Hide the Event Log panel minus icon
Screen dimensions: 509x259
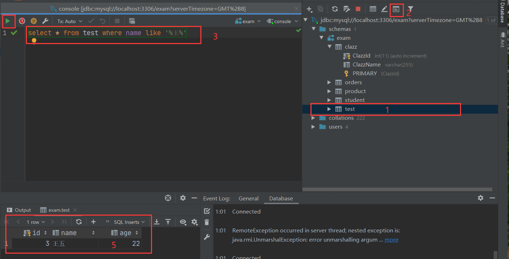[x=492, y=198]
